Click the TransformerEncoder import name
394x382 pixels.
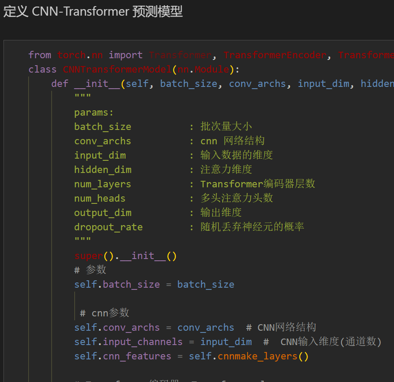tap(275, 55)
